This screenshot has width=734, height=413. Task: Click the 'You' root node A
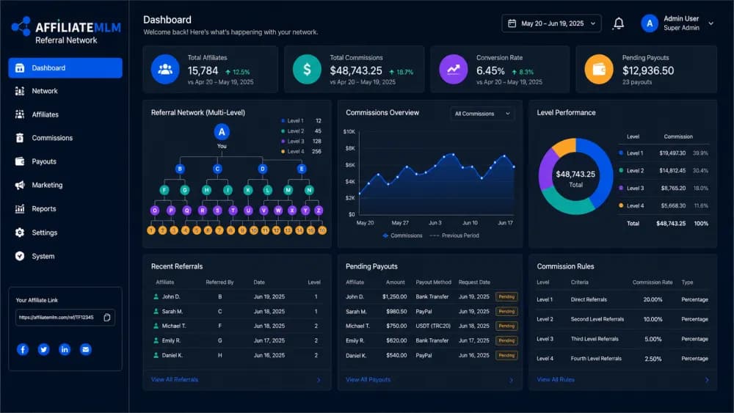[x=222, y=132]
